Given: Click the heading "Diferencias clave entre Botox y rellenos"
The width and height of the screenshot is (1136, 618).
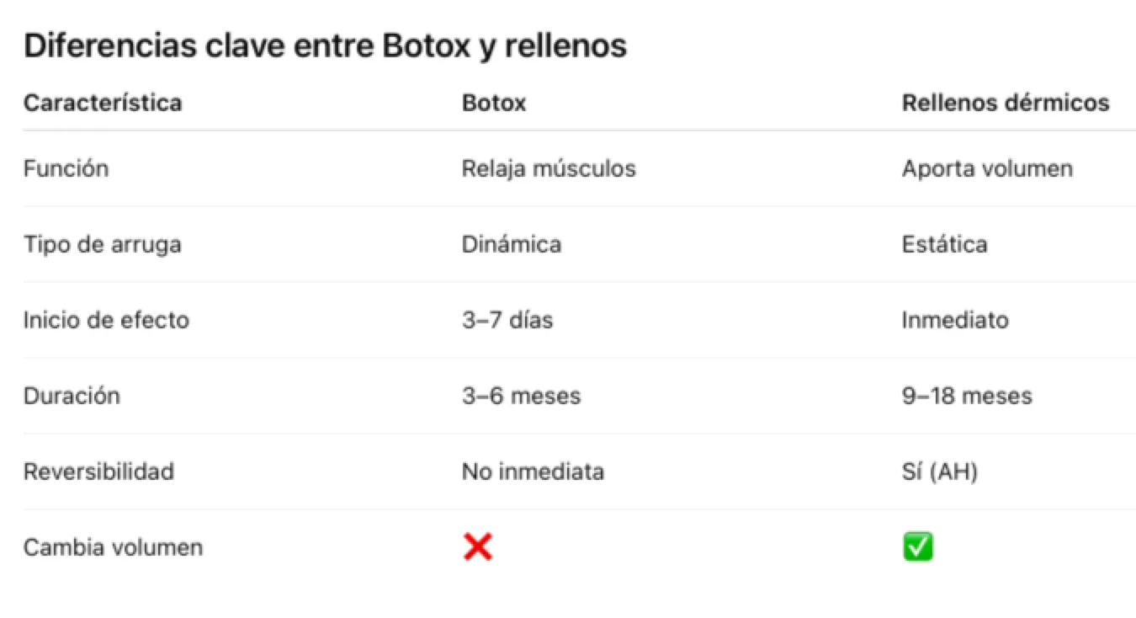Looking at the screenshot, I should pos(325,46).
